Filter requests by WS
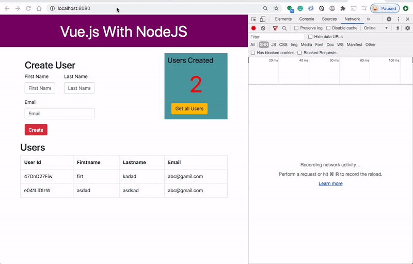This screenshot has width=413, height=264. [340, 44]
